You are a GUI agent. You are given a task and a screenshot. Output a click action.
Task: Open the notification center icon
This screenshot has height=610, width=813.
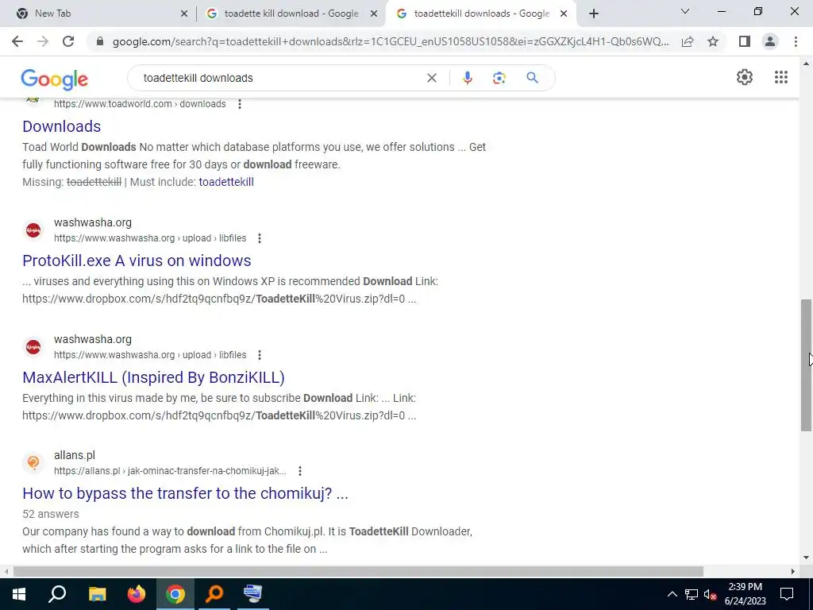pyautogui.click(x=787, y=594)
